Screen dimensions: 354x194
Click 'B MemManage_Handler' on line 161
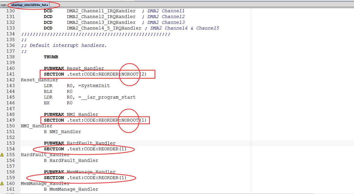click(71, 189)
